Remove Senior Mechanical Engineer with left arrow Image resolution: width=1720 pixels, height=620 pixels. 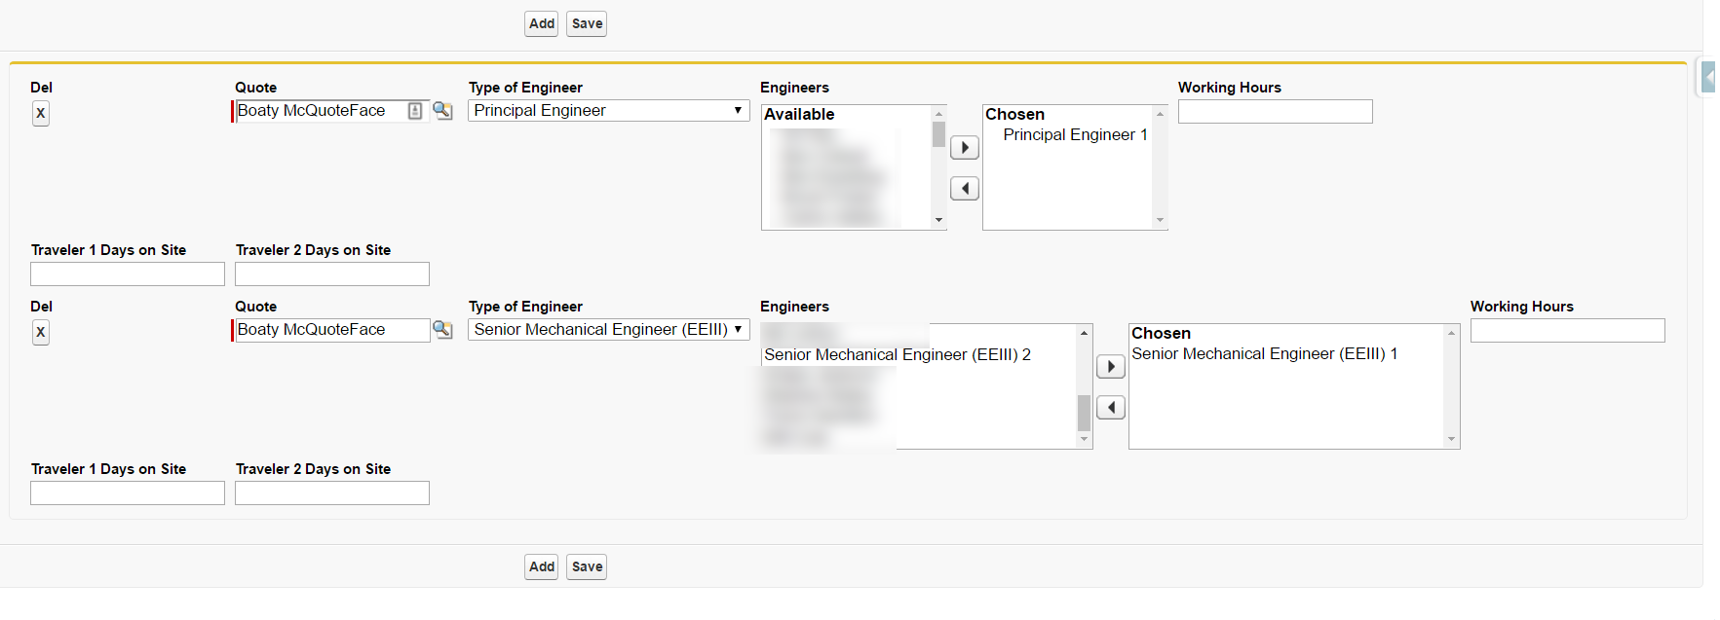pyautogui.click(x=1110, y=408)
